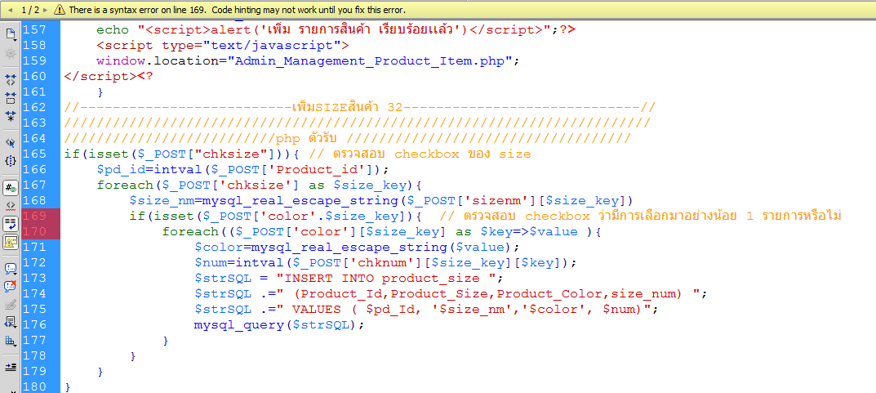The image size is (876, 393).
Task: Click the Select Parent Tag icon
Action: click(11, 143)
